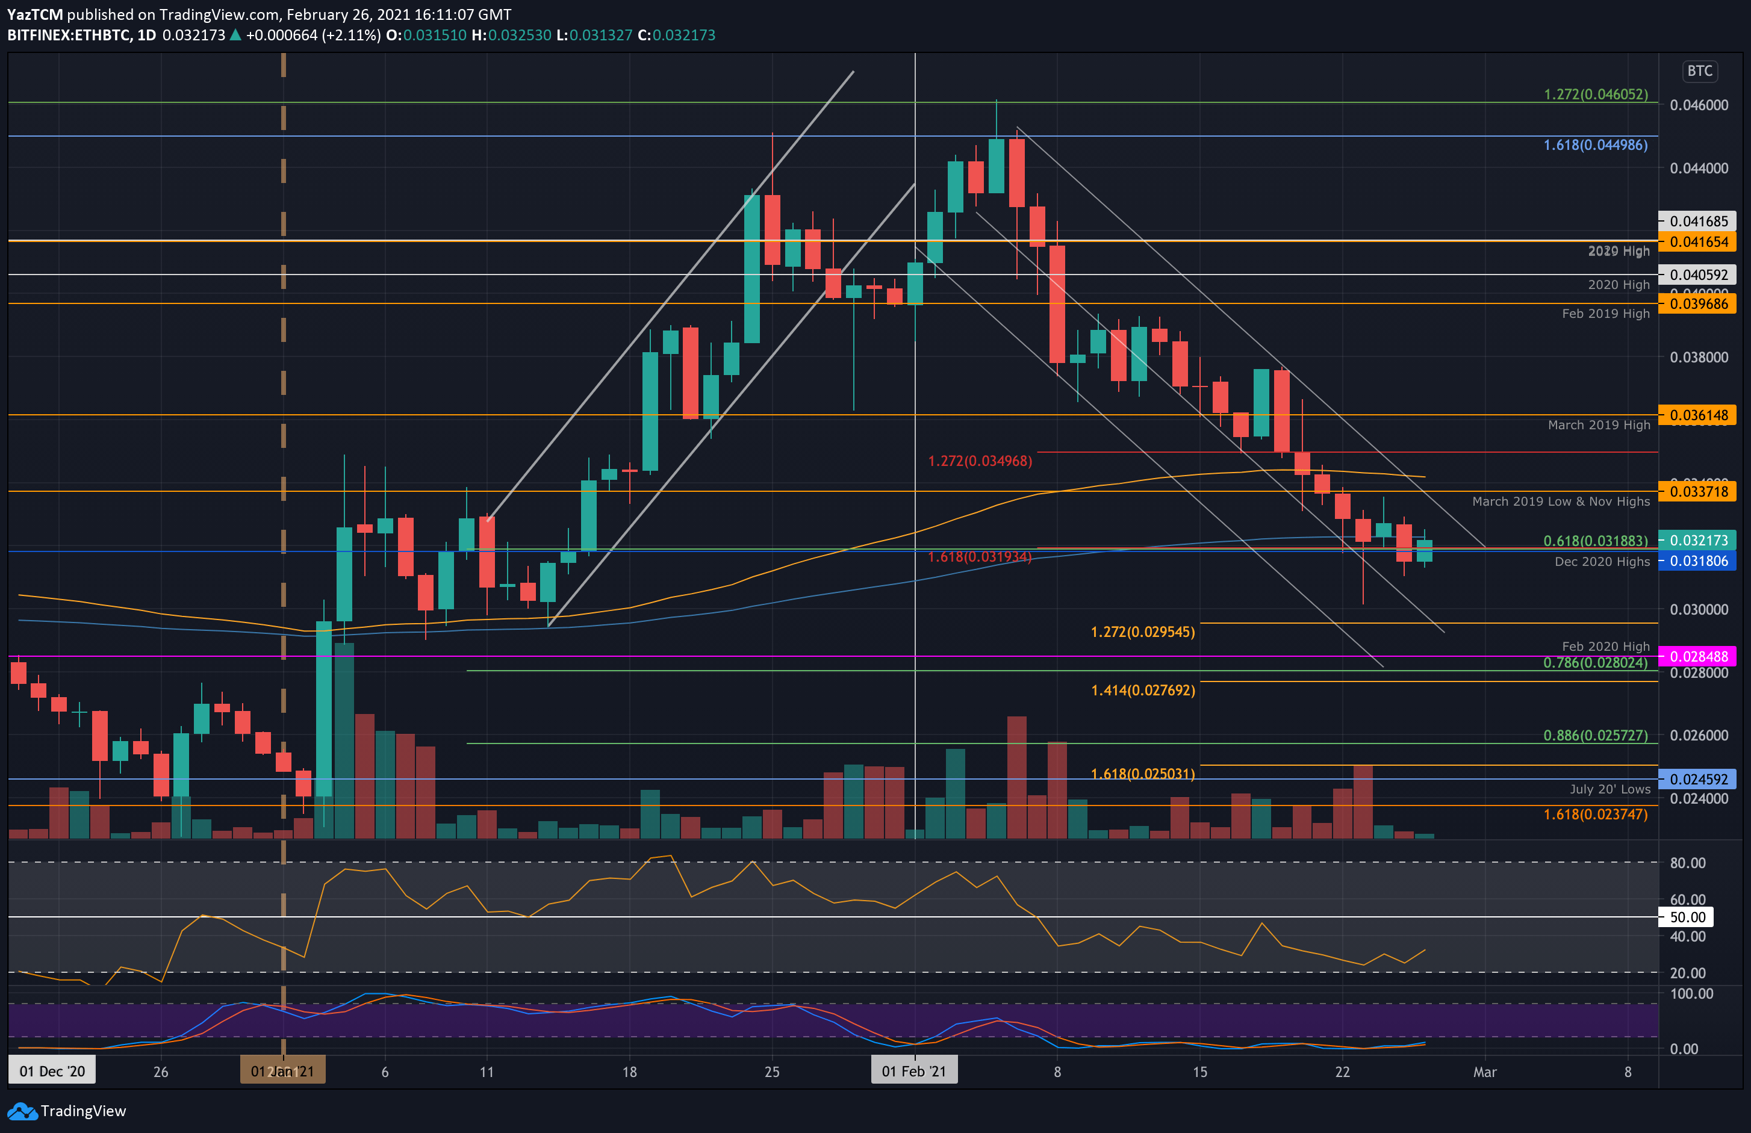1751x1133 pixels.
Task: Click the 0.041685 price axis label
Action: [x=1697, y=221]
